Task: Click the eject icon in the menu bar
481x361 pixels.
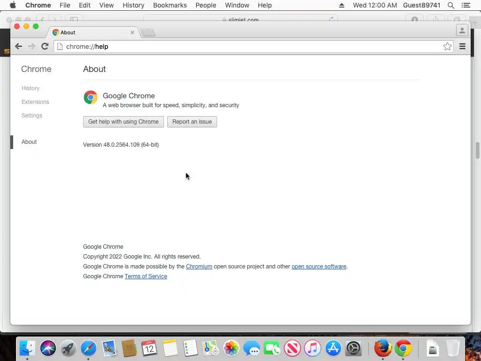Action: tap(342, 5)
